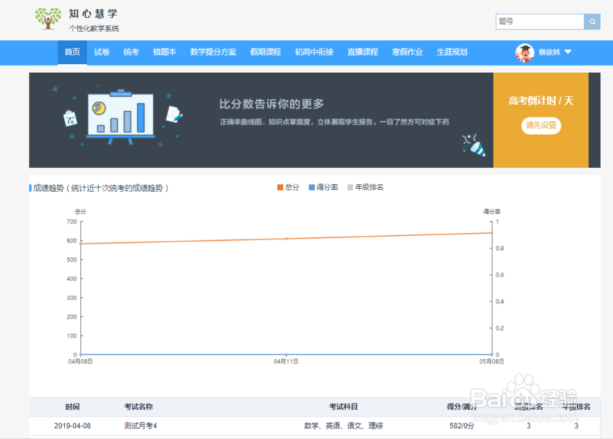Open the 寒假作业 menu item

click(408, 52)
